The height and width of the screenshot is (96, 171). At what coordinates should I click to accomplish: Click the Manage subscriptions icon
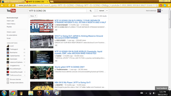8,83
